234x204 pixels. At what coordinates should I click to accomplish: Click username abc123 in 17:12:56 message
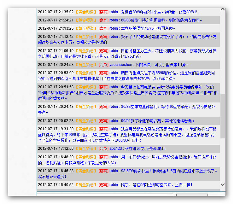coord(116,149)
